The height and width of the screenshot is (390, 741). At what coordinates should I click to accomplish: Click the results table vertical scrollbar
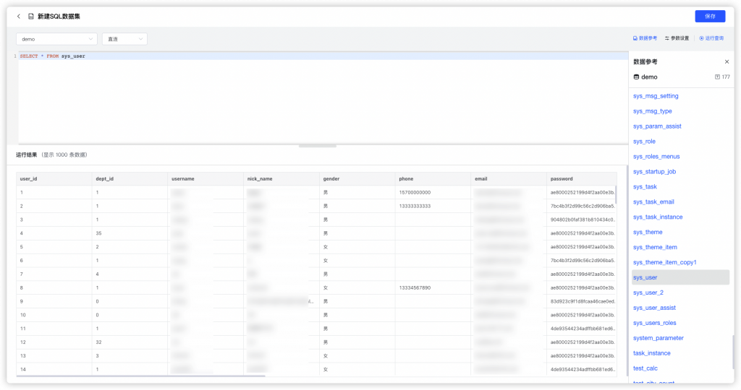pos(616,194)
